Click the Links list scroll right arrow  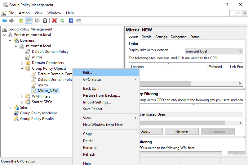tap(240, 83)
